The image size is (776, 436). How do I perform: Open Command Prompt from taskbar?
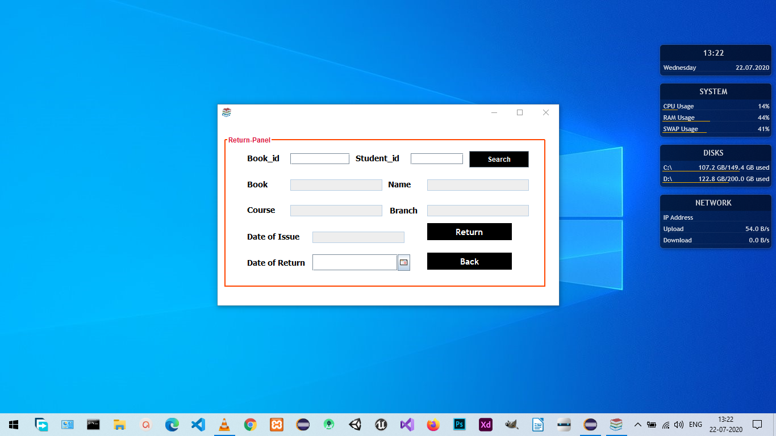coord(94,424)
